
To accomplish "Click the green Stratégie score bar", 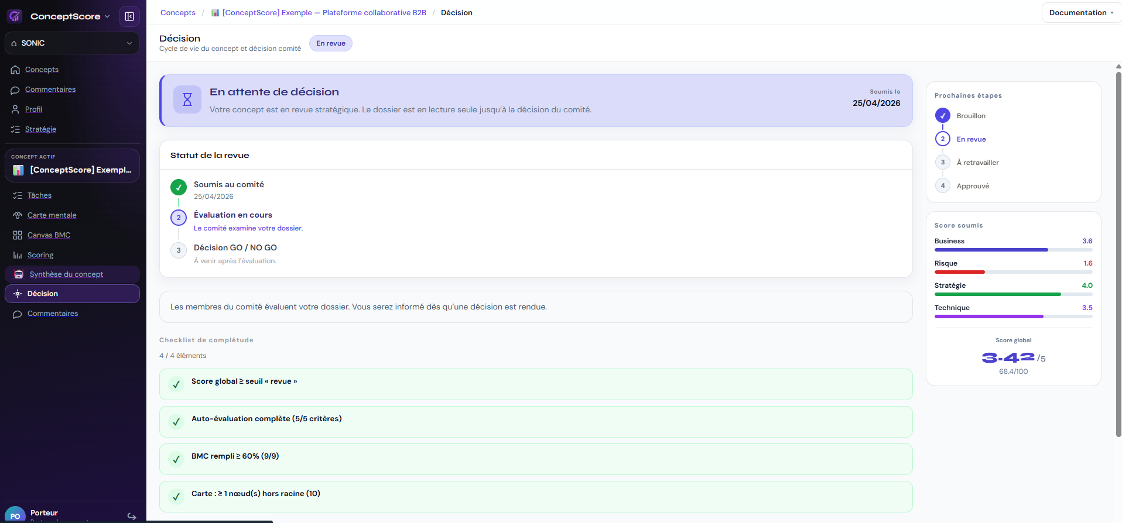I will 1014,294.
